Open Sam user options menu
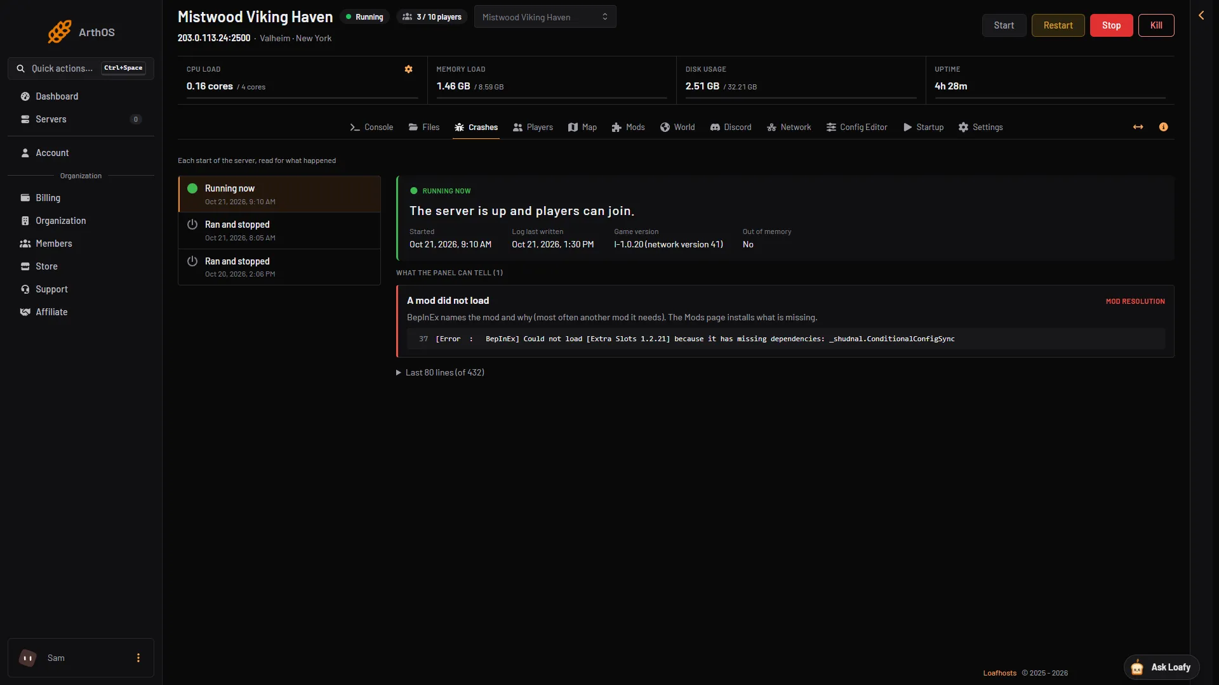 tap(138, 658)
